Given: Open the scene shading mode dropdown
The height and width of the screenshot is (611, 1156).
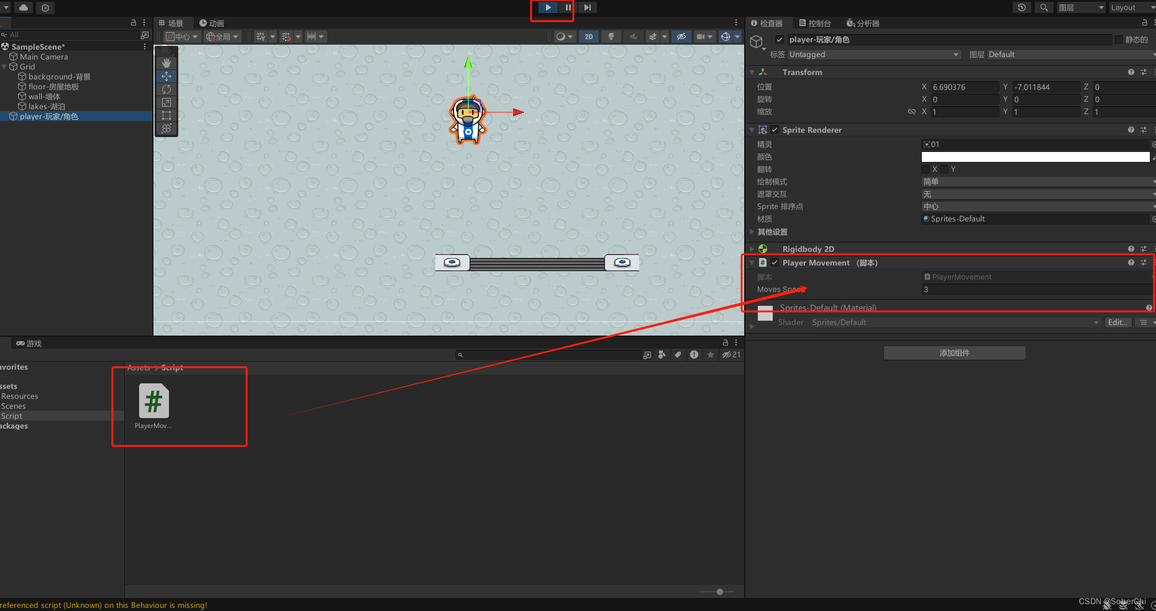Looking at the screenshot, I should tap(564, 37).
